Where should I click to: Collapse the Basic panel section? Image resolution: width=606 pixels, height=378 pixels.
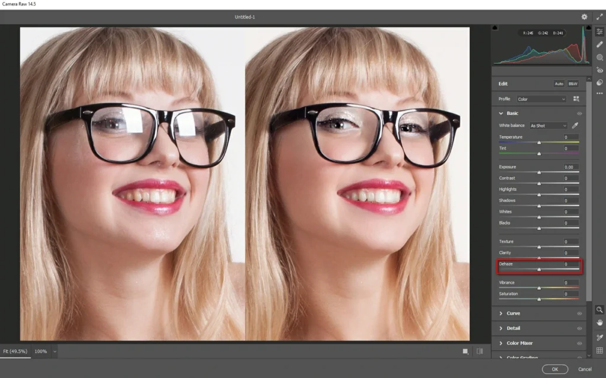[x=501, y=113]
